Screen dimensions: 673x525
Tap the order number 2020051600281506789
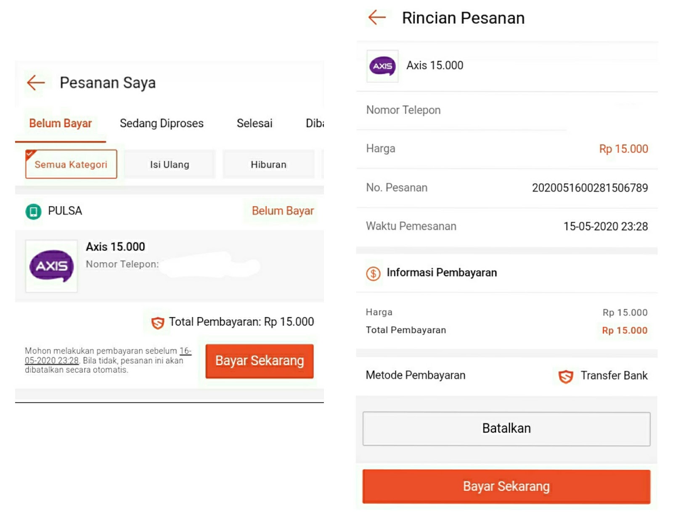590,188
